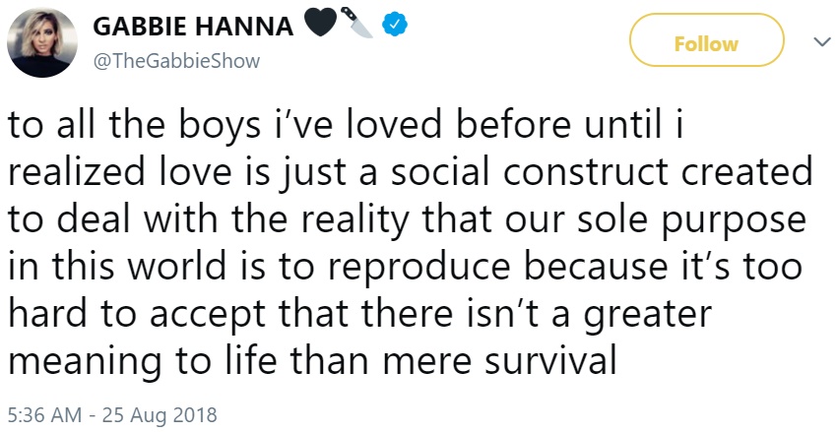Click the kitchen knife emoji in the name
The width and height of the screenshot is (836, 432).
[356, 23]
